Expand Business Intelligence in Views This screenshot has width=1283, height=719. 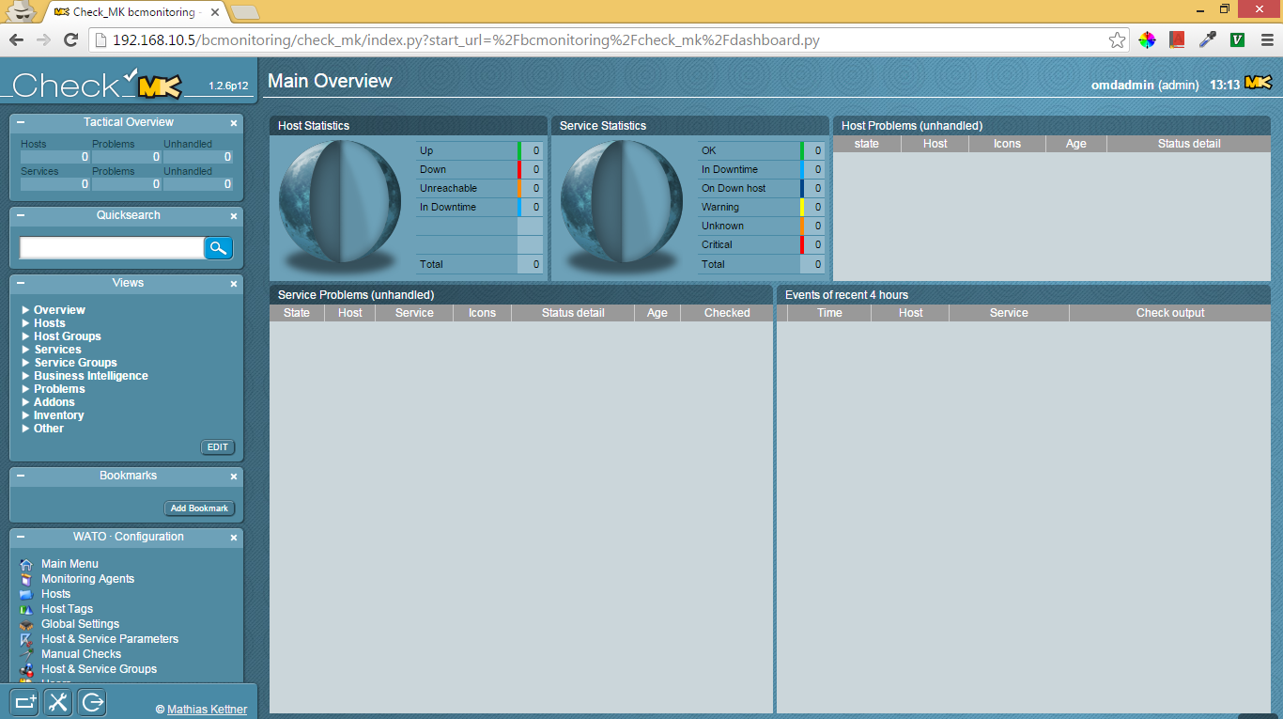pyautogui.click(x=26, y=376)
